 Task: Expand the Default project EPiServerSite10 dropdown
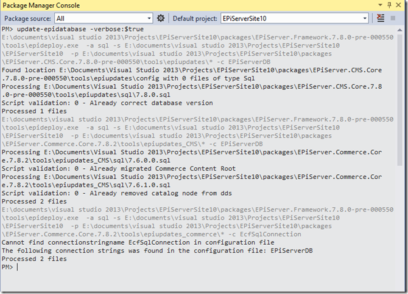(365, 18)
